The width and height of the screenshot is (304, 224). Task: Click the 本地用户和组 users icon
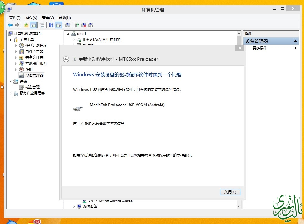21,63
